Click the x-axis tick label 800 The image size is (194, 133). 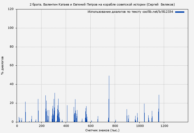tap(115, 126)
